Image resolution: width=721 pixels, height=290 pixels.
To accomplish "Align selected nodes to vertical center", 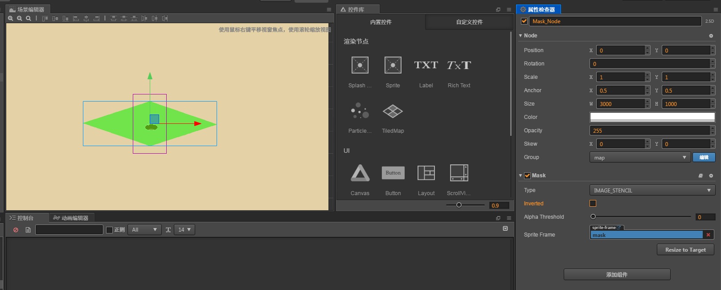I will pos(55,18).
